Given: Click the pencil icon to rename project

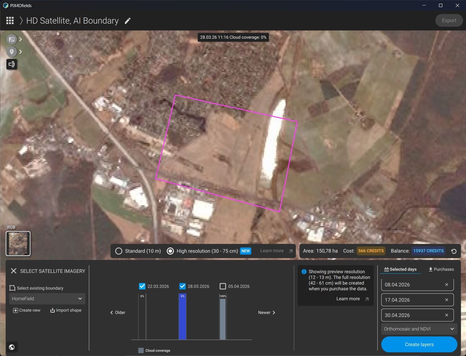Looking at the screenshot, I should (x=128, y=20).
